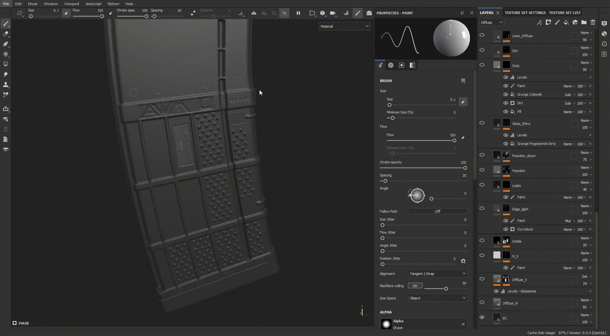Image resolution: width=610 pixels, height=336 pixels.
Task: Add a fill layer with bucket icon
Action: [566, 23]
